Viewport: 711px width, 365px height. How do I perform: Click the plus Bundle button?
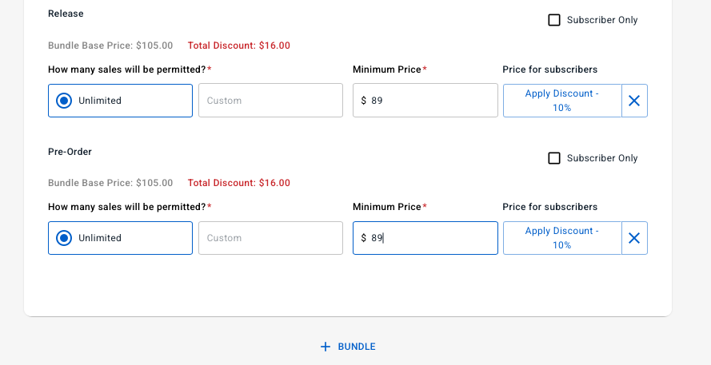click(x=348, y=347)
